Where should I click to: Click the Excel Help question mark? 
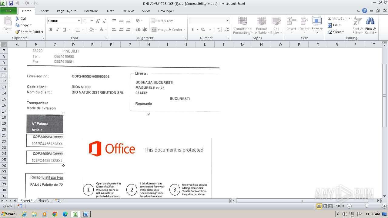tap(365, 11)
